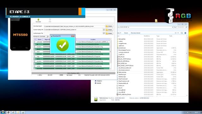Toggle the boot partition checkbox
This screenshot has width=202, height=114.
point(35,52)
